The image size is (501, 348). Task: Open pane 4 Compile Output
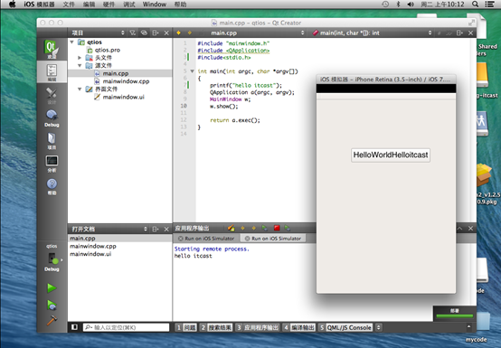point(299,327)
